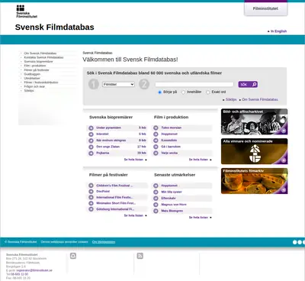Image resolution: width=305 pixels, height=281 pixels.
Task: Click arrow icon beside Den unge Zlatan
Action: pyautogui.click(x=91, y=147)
